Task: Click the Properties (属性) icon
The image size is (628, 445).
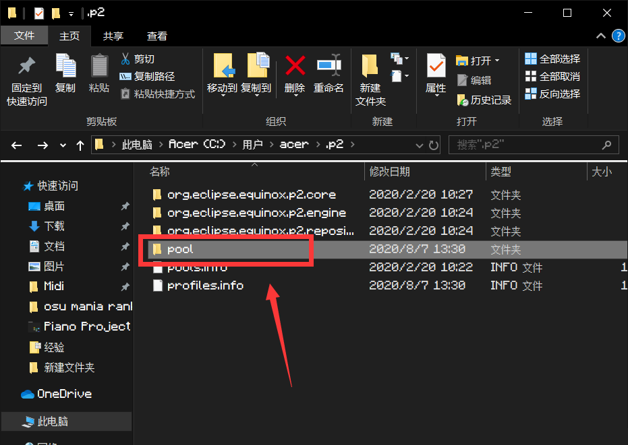Action: (436, 65)
